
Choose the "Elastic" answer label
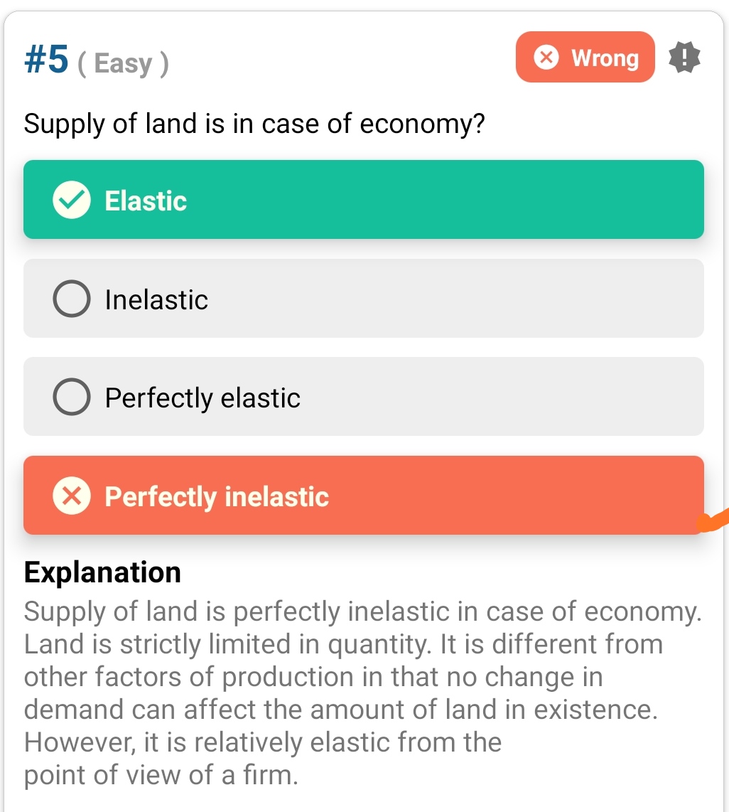coord(146,201)
